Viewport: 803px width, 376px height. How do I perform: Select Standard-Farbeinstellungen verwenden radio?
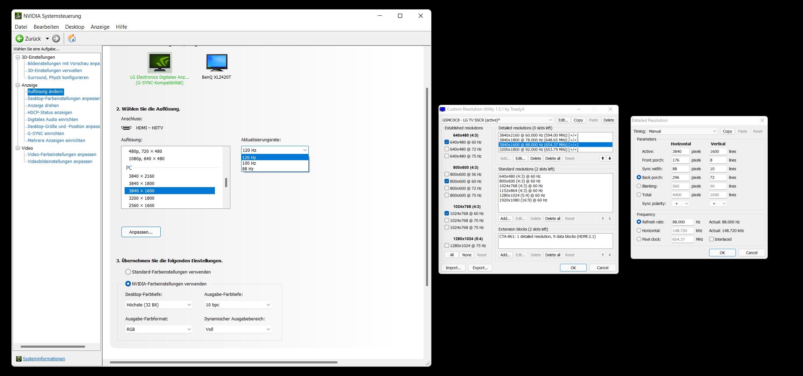[x=128, y=272]
